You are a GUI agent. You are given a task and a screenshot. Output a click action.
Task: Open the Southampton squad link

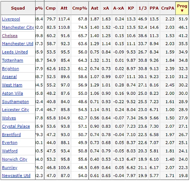coord(15,102)
